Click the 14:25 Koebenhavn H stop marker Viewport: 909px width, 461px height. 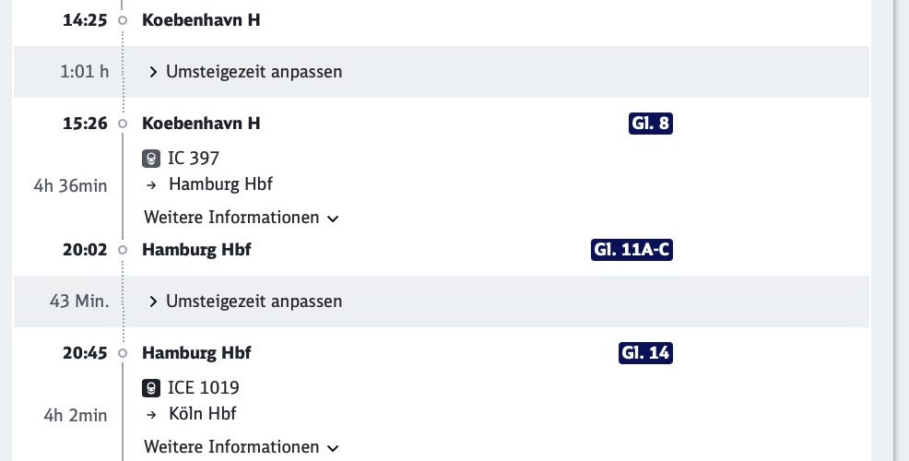pyautogui.click(x=123, y=20)
